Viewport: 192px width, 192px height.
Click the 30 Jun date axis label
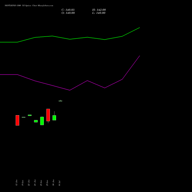coord(53,183)
